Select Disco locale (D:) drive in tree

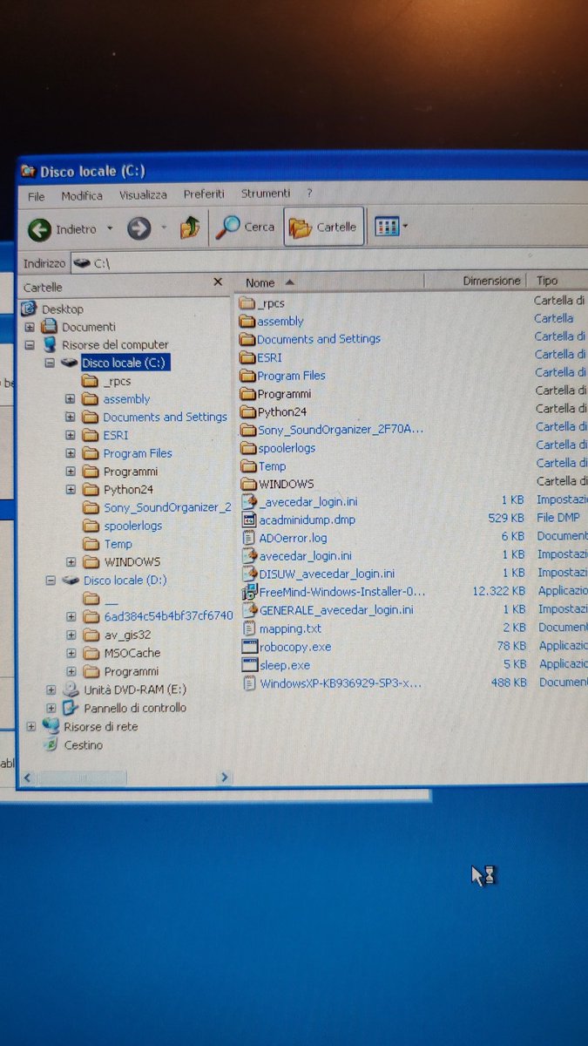[125, 581]
